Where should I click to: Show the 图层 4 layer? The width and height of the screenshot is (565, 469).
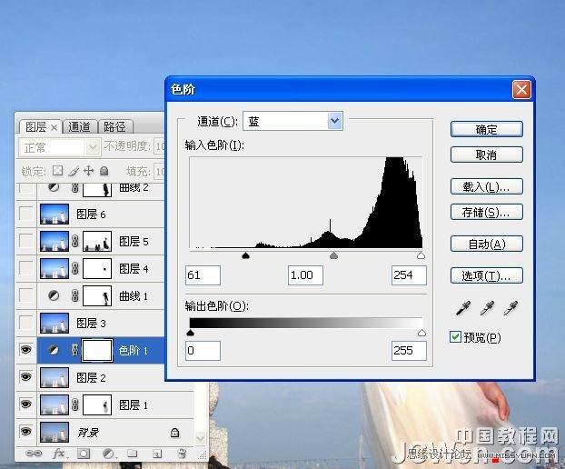pyautogui.click(x=26, y=268)
